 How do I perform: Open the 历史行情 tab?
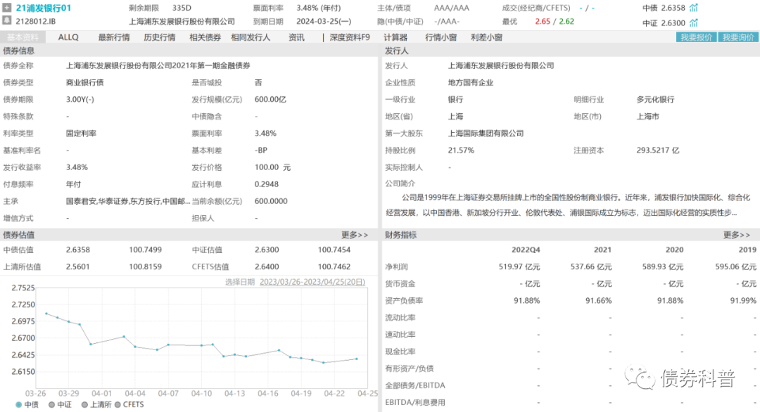pos(160,37)
